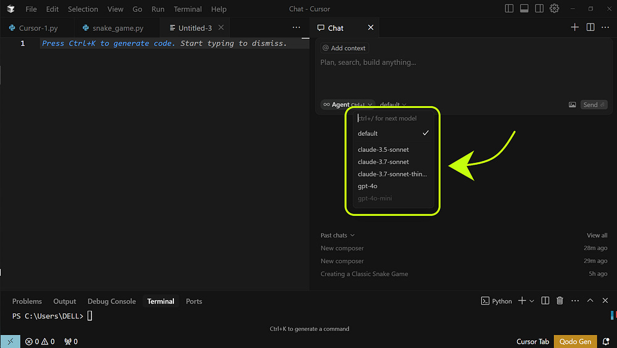Open the Terminal menu
This screenshot has width=617, height=348.
[x=188, y=9]
